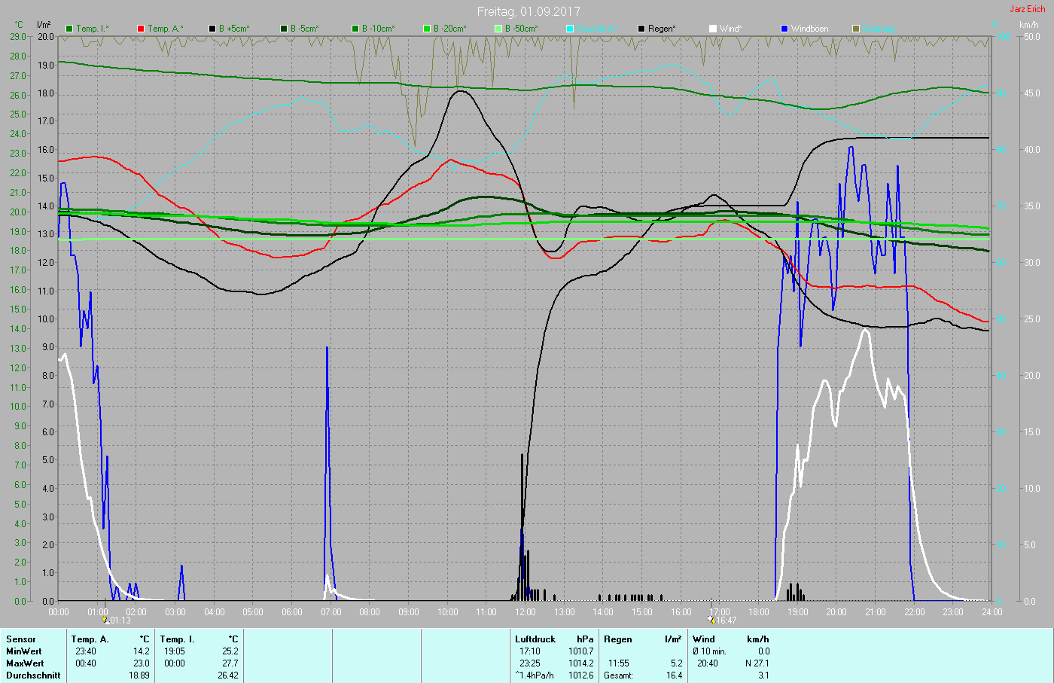Click the km/h axis unit label at top right
1054x683 pixels.
(1029, 25)
